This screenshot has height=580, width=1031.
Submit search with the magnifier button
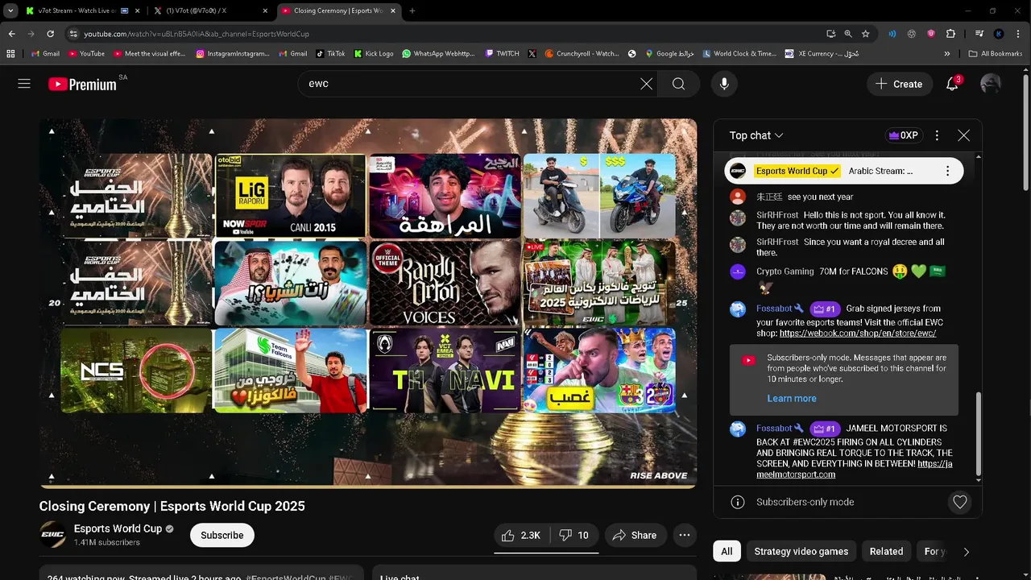coord(678,84)
